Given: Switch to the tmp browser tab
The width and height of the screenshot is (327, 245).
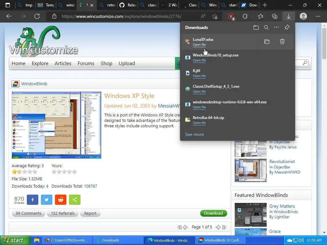Looking at the screenshot, I should click(x=26, y=5).
